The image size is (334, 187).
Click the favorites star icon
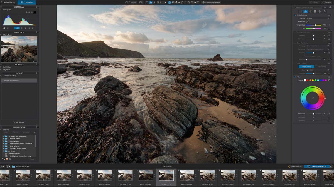tap(325, 7)
